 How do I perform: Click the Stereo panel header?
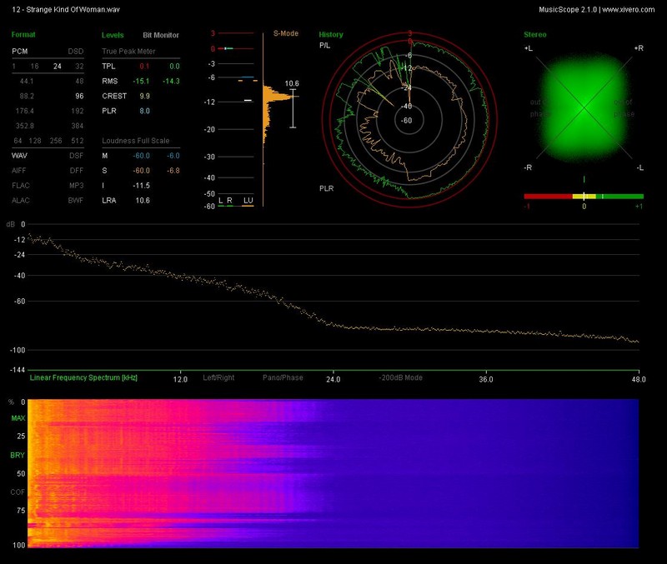pos(535,35)
